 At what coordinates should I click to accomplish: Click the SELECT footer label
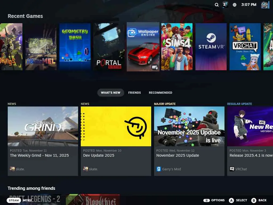point(242,200)
